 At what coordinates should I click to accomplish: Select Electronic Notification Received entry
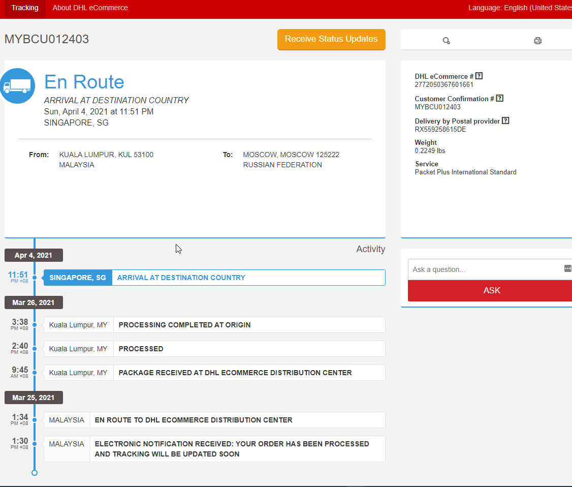pos(214,449)
